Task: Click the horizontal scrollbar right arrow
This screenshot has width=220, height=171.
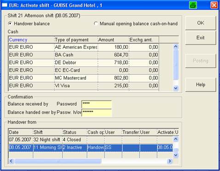Action: (170, 161)
